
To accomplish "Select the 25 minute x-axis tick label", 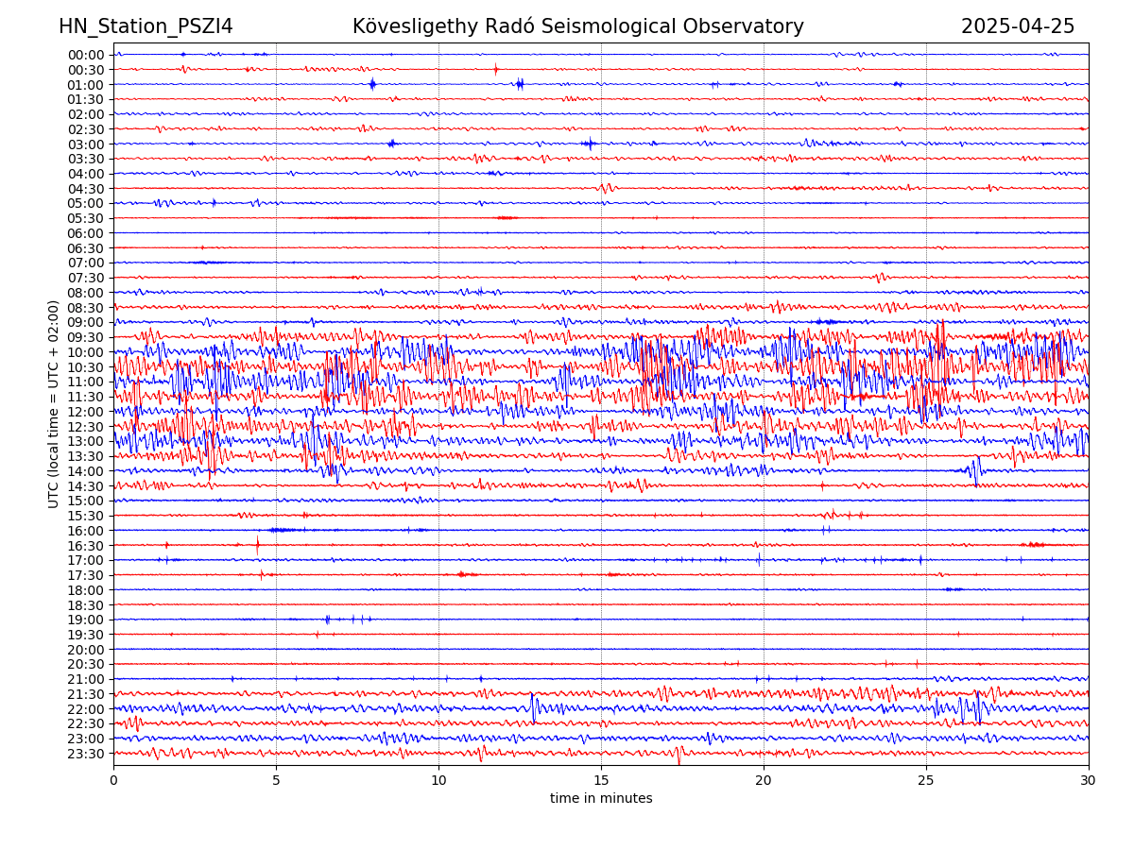I will pyautogui.click(x=926, y=781).
